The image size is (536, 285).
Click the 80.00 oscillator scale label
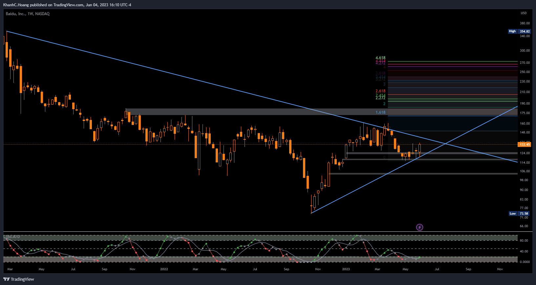tap(524, 241)
